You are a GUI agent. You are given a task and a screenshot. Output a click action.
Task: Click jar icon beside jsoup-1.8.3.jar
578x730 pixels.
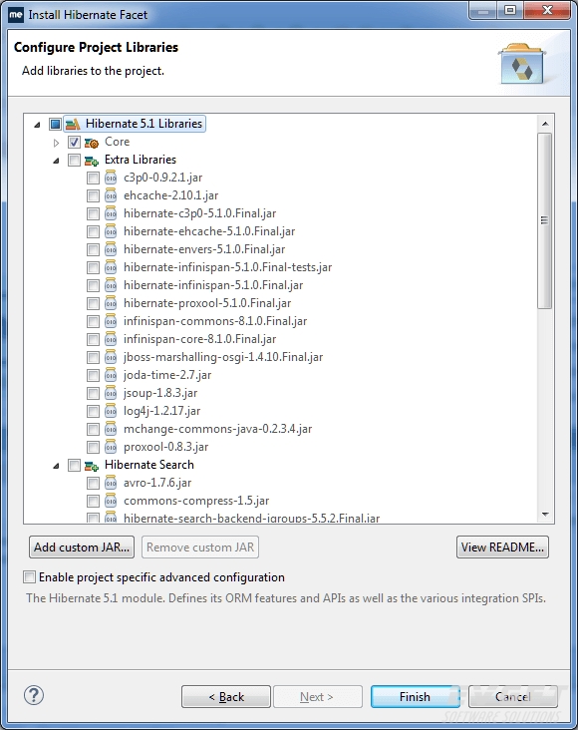(x=111, y=393)
